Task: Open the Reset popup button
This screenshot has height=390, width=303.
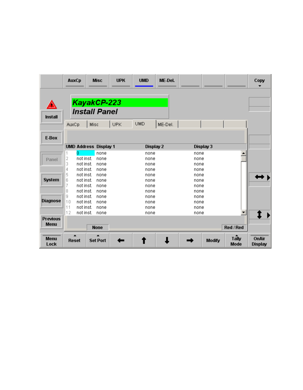Action: click(x=74, y=241)
